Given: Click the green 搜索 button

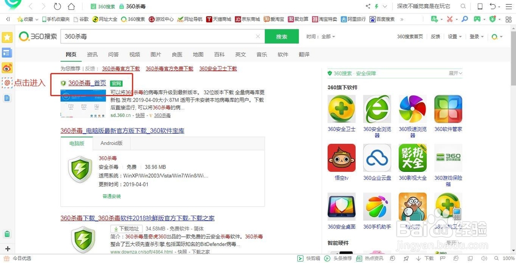Looking at the screenshot, I should click(x=282, y=37).
